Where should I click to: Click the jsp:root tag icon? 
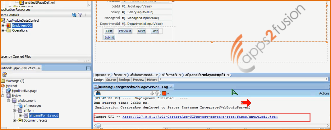(3, 86)
